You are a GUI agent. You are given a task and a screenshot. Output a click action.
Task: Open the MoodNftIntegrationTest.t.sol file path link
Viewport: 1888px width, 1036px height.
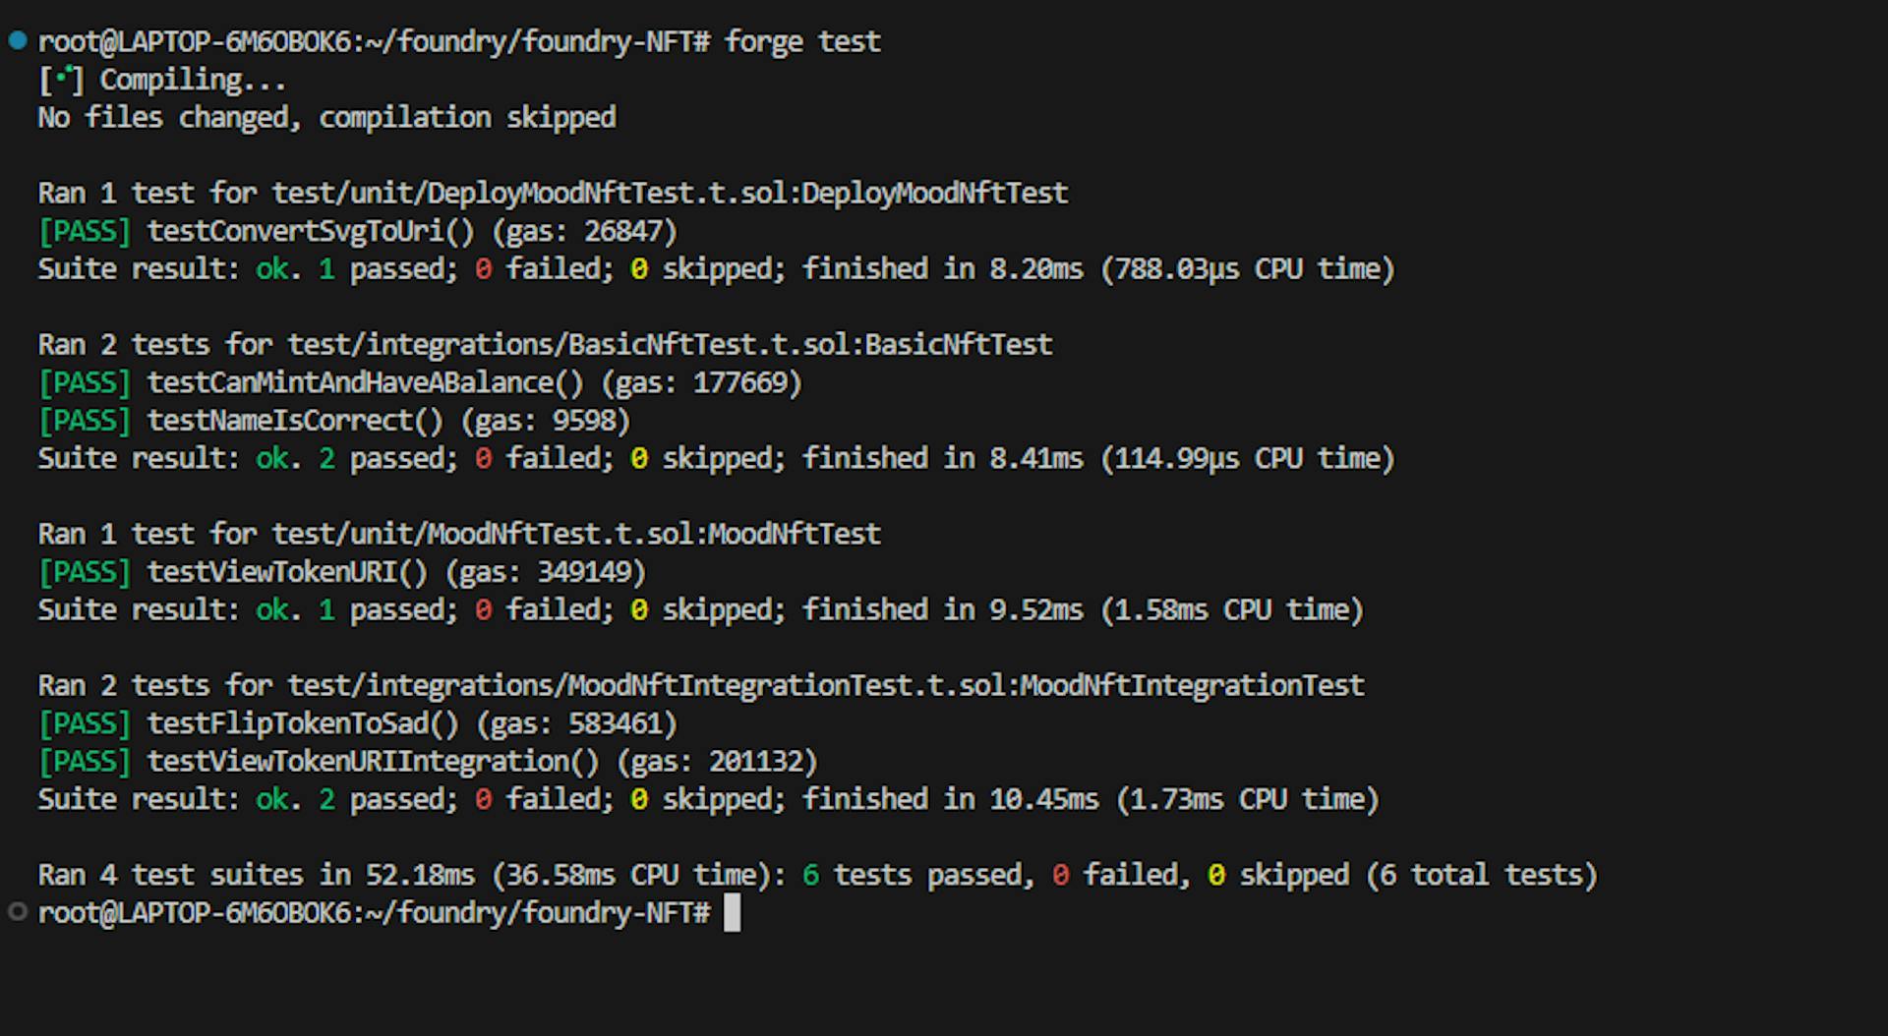tap(646, 685)
